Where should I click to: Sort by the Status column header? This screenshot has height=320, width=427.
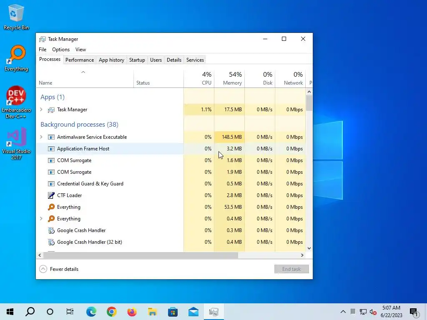158,79
